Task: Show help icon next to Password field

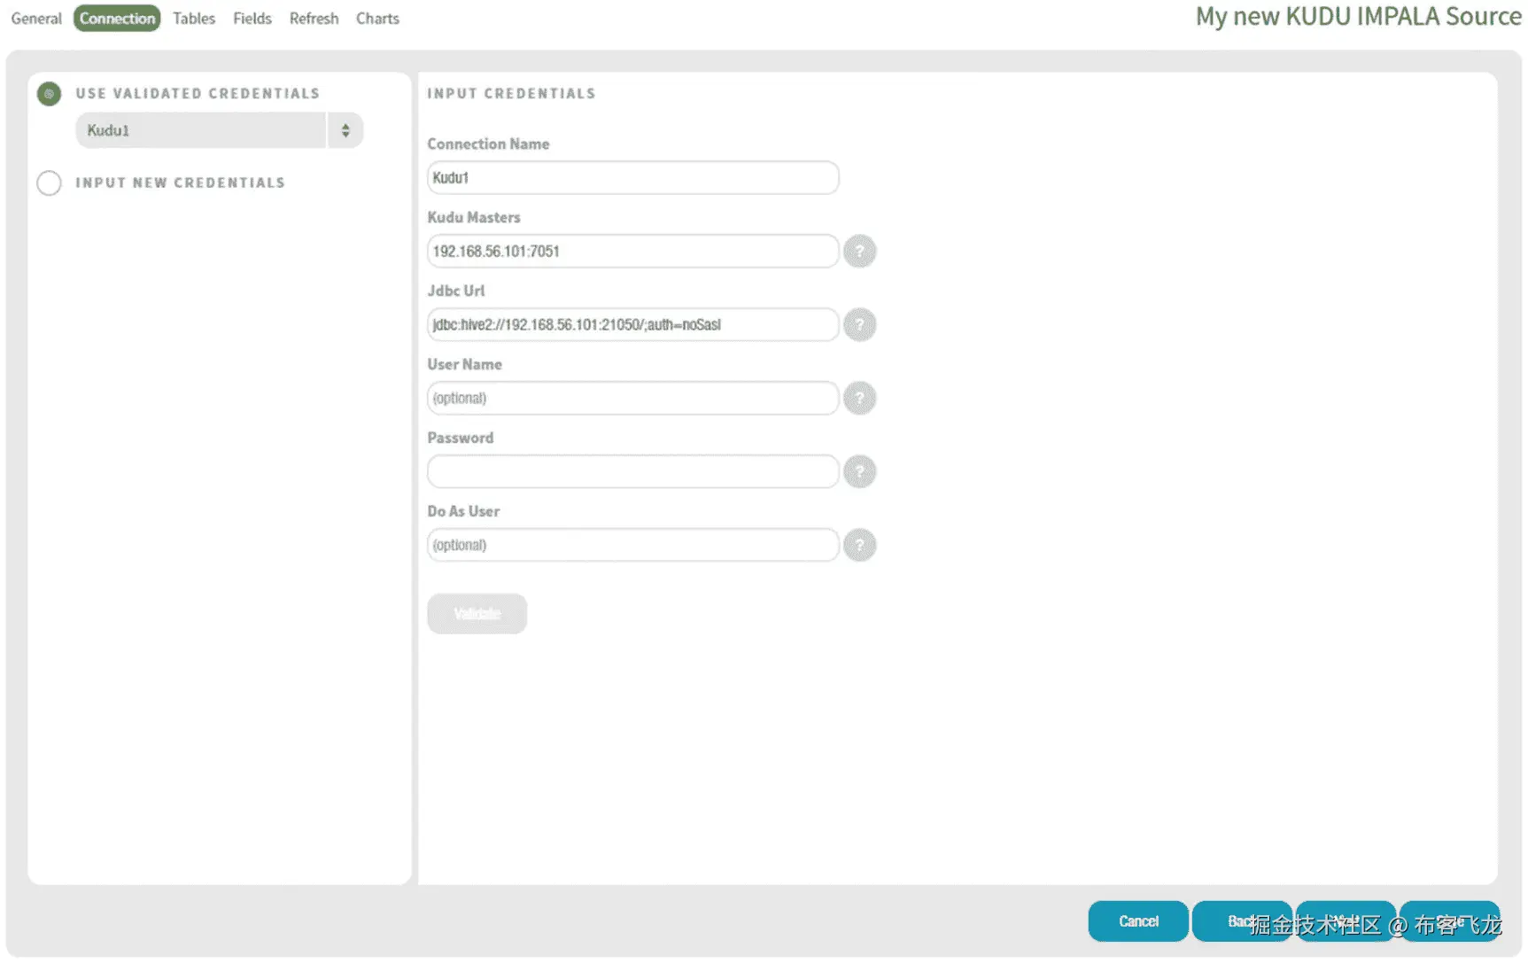Action: click(x=859, y=472)
